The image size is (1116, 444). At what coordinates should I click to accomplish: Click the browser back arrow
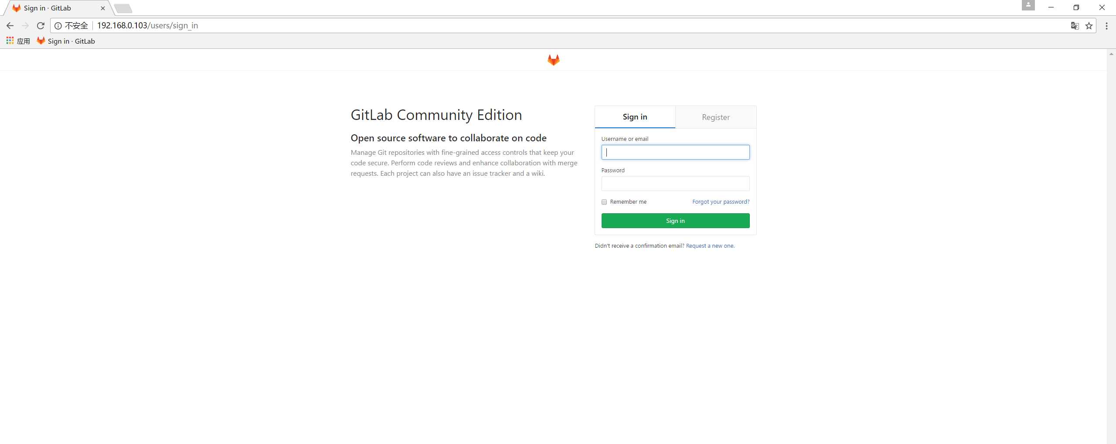coord(10,26)
